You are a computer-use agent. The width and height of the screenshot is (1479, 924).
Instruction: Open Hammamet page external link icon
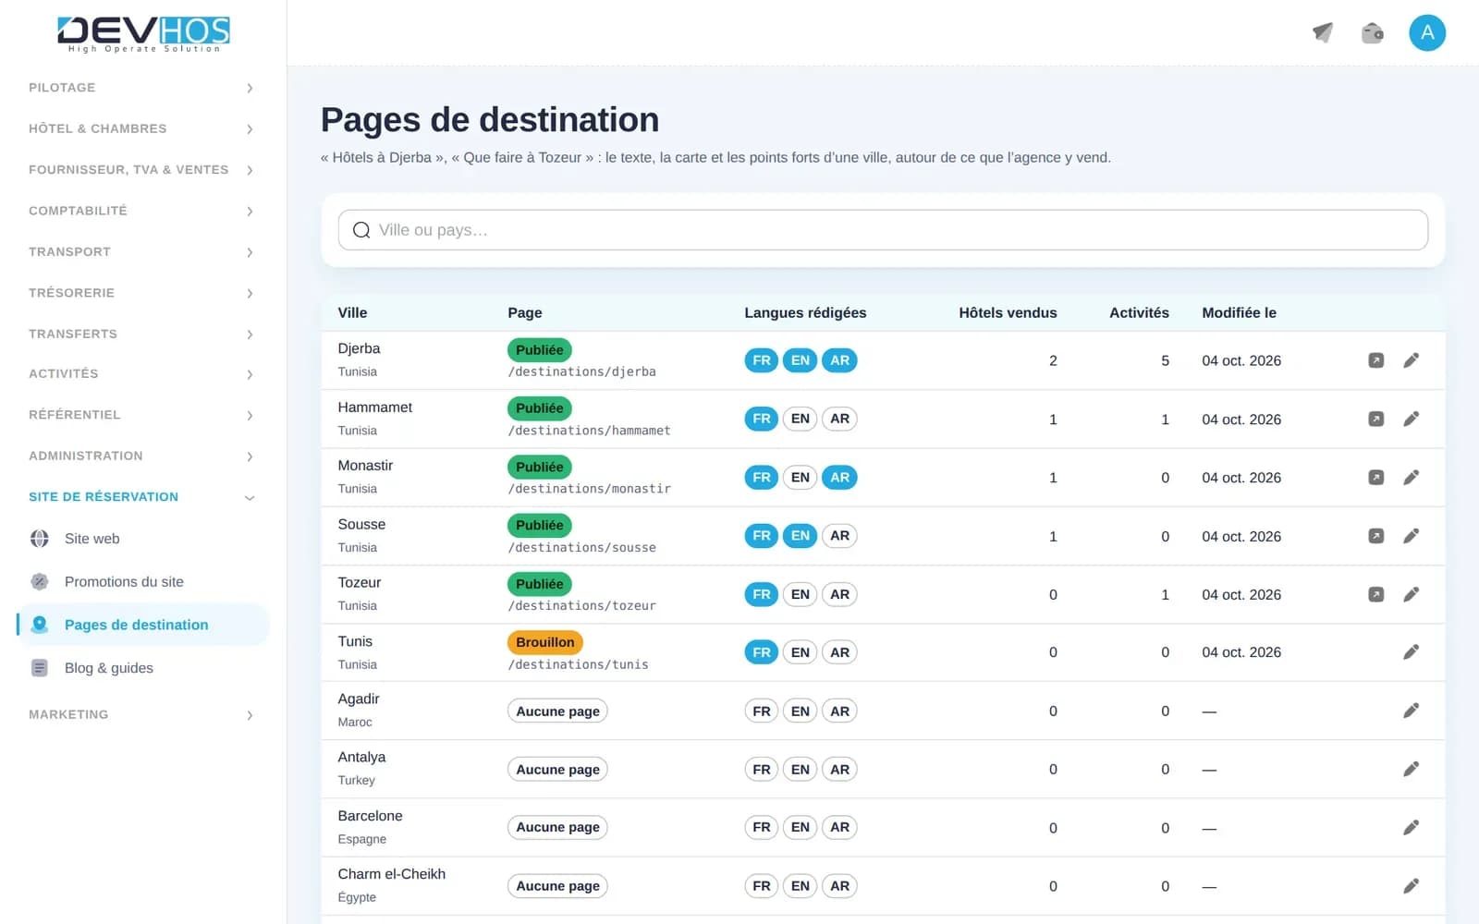pyautogui.click(x=1376, y=419)
